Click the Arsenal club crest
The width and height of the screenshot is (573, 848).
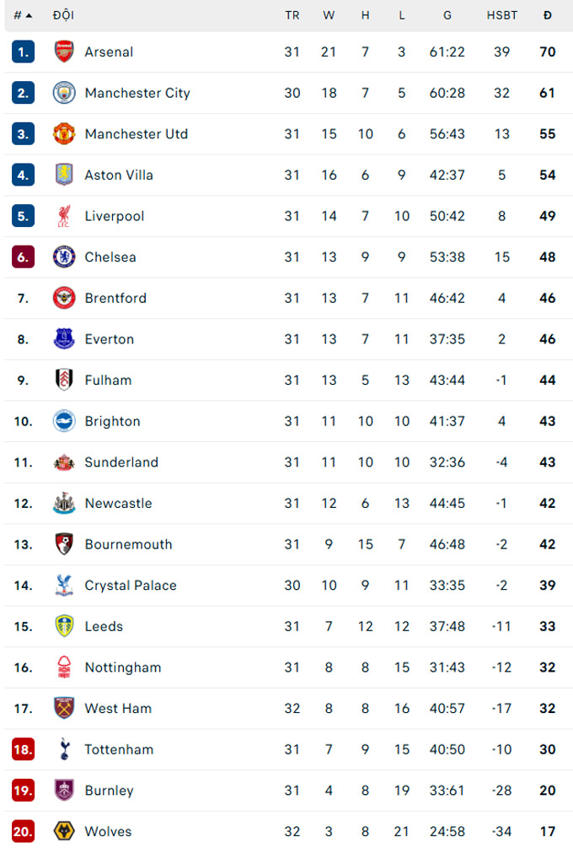click(63, 51)
